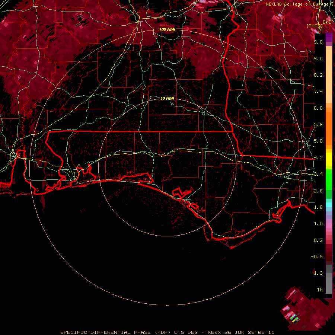Select the 3.4 scale label
Viewport: 335px width, 335px height.
(318, 174)
